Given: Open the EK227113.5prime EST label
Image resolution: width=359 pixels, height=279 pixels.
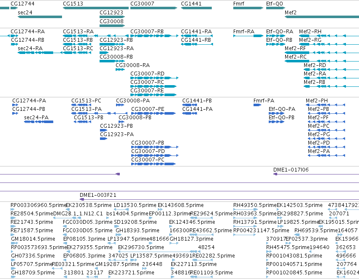Looking at the screenshot, I should pos(194,264).
